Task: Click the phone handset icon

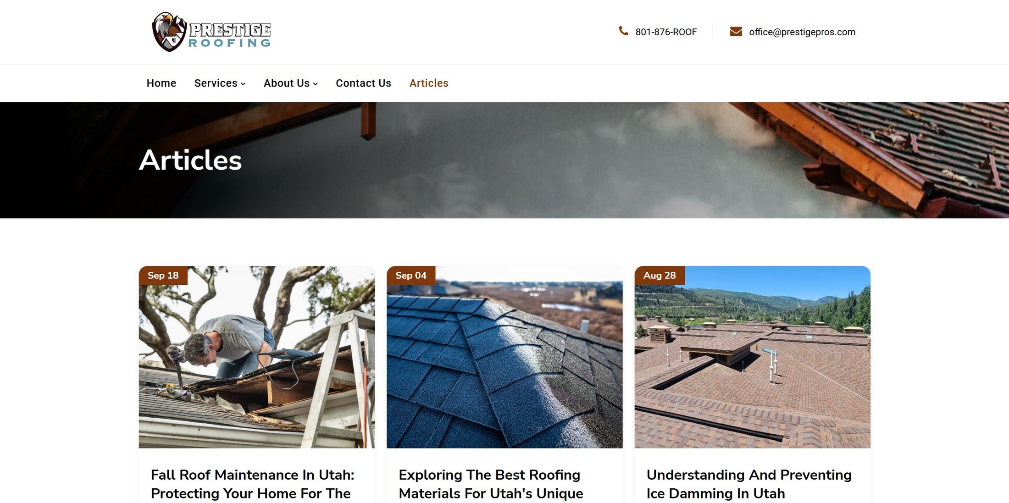Action: click(623, 31)
